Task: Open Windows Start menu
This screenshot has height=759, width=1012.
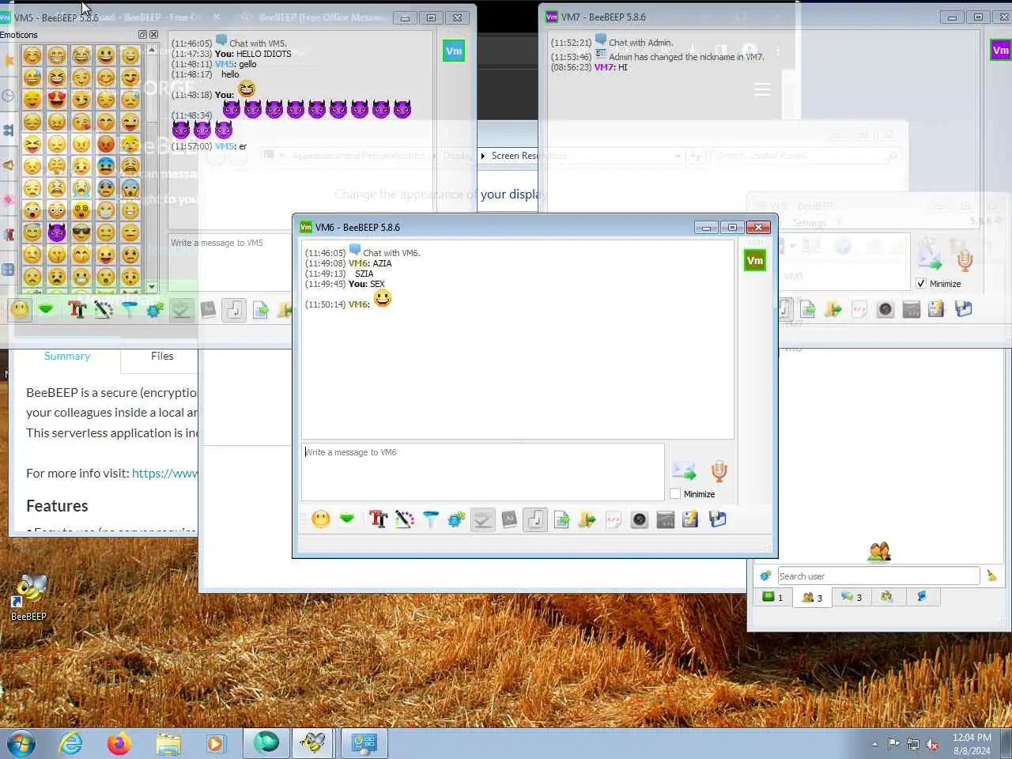Action: [21, 743]
